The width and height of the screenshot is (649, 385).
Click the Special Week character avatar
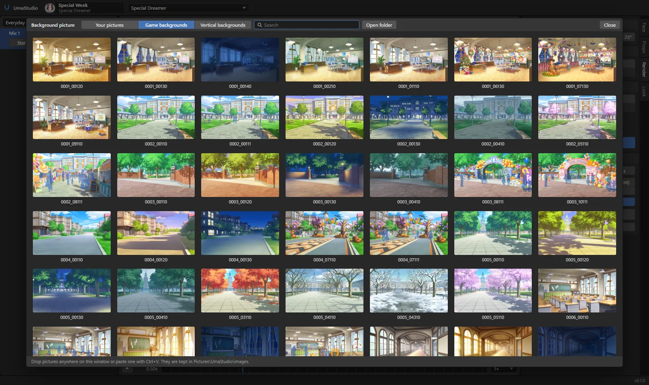pos(50,8)
